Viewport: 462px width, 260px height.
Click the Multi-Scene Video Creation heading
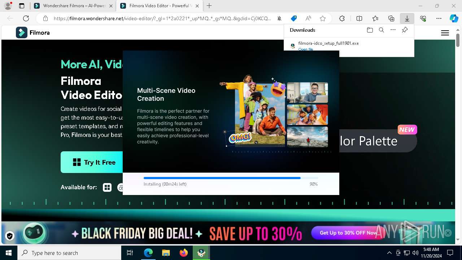166,94
